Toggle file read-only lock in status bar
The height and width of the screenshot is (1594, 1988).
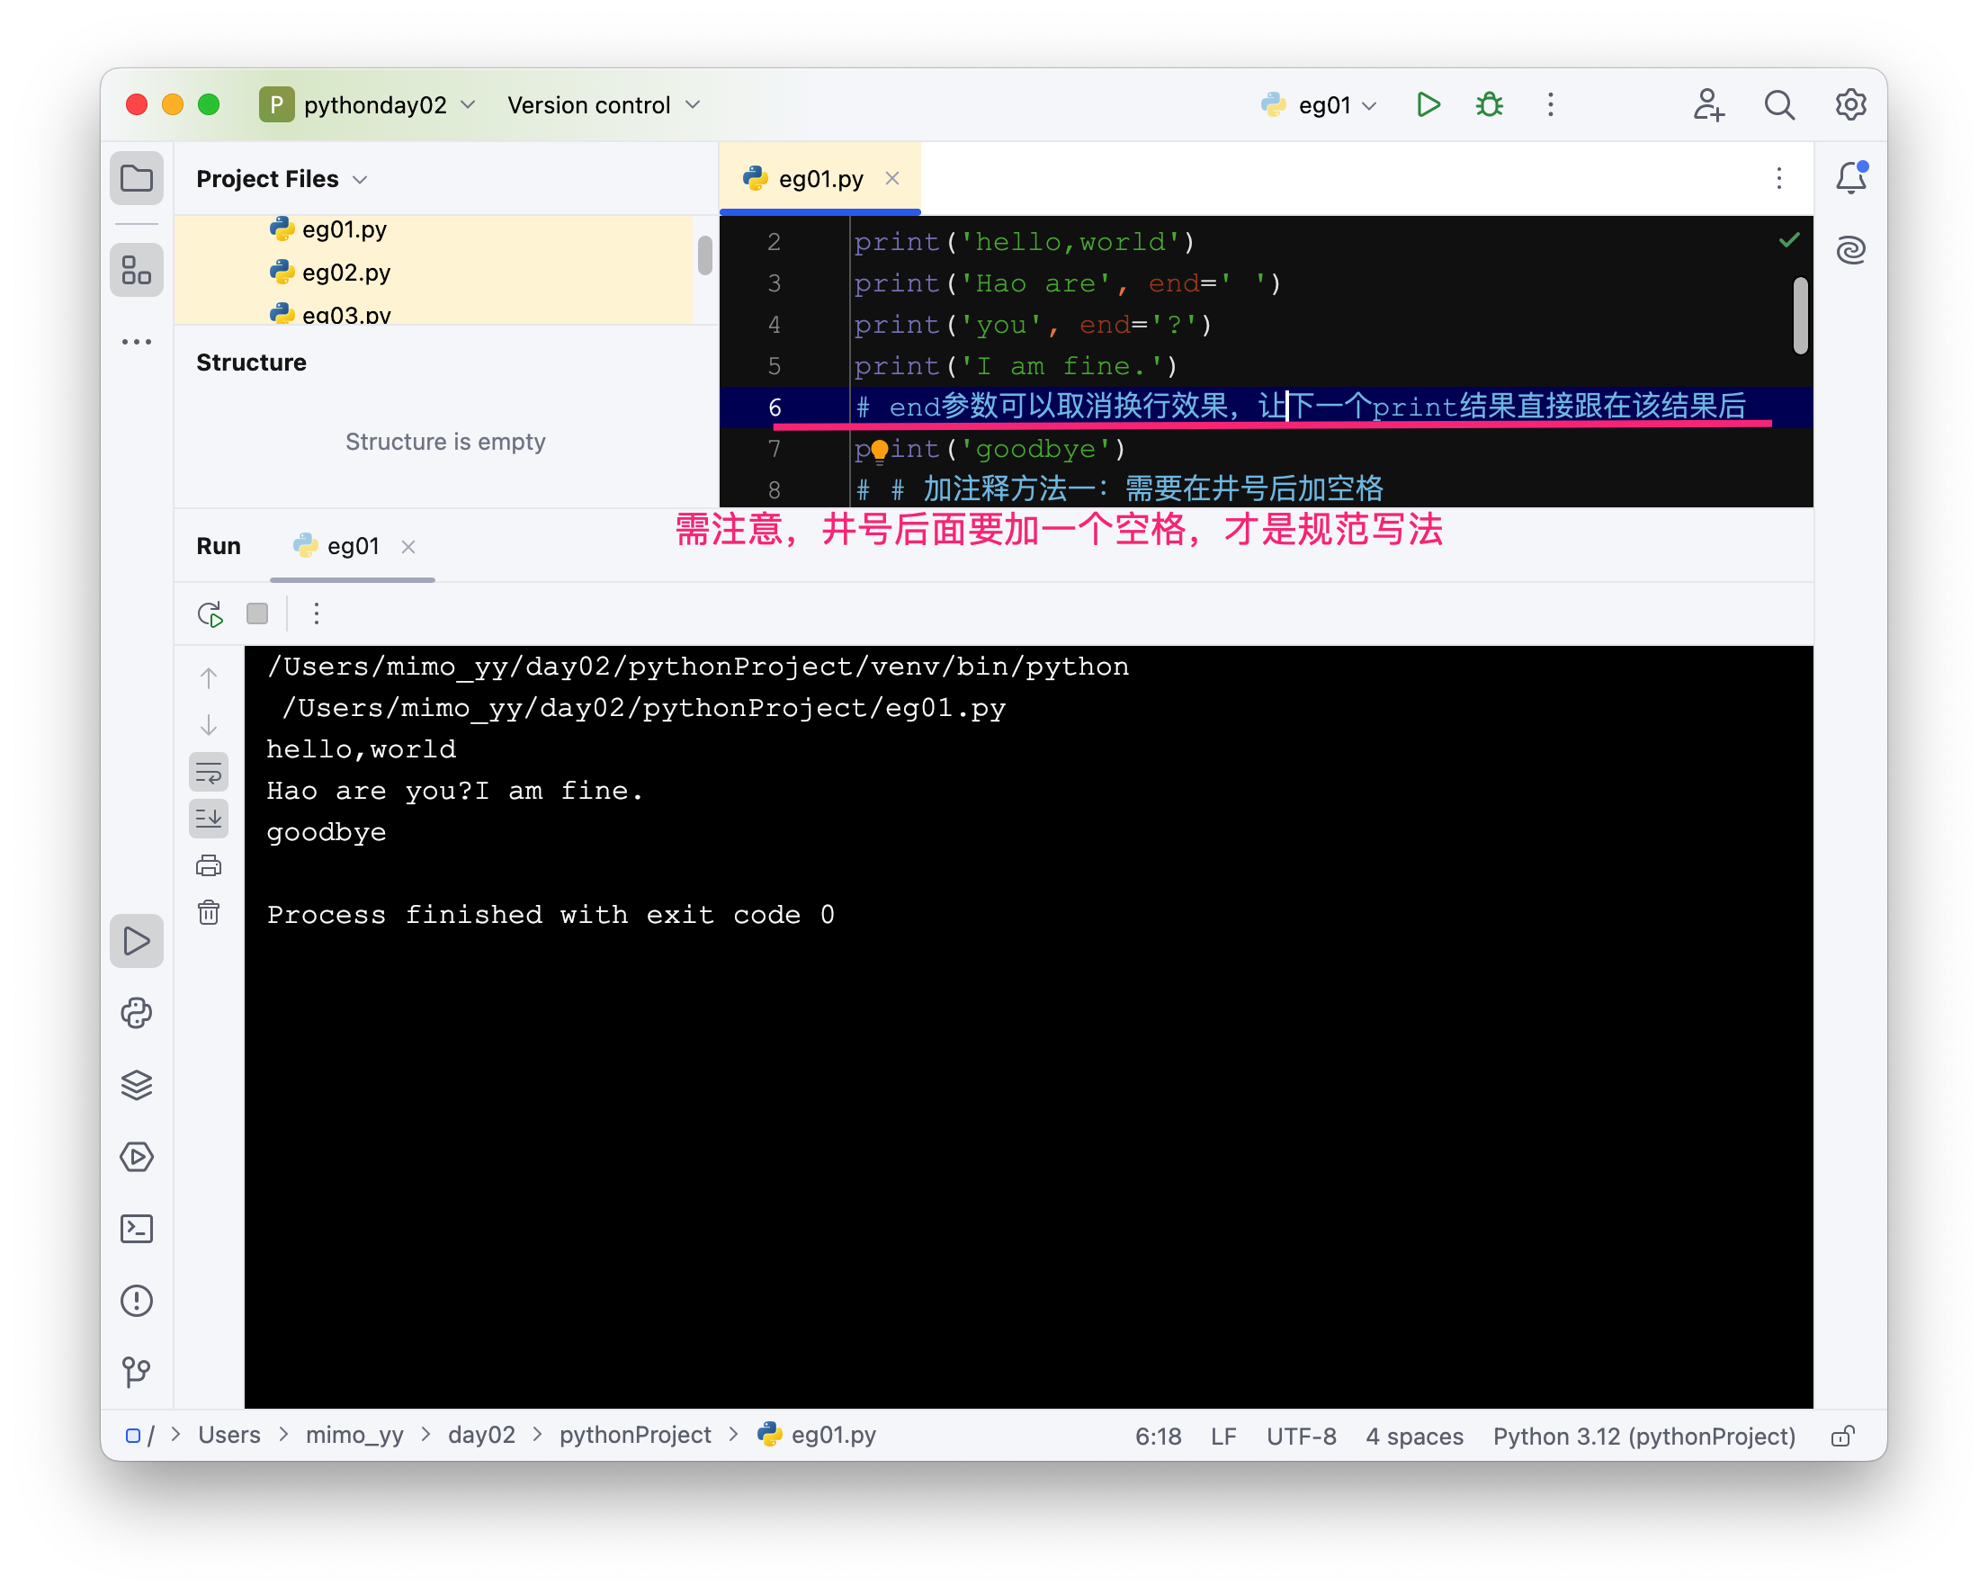point(1842,1437)
